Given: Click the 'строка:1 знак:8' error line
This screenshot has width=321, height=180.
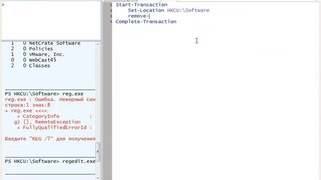Looking at the screenshot, I should tap(28, 105).
